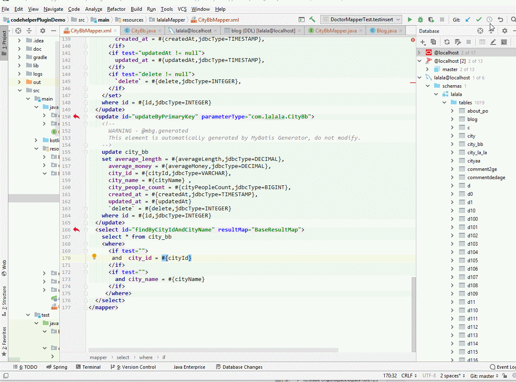Duplicate data source in Database toolbar

[433, 42]
